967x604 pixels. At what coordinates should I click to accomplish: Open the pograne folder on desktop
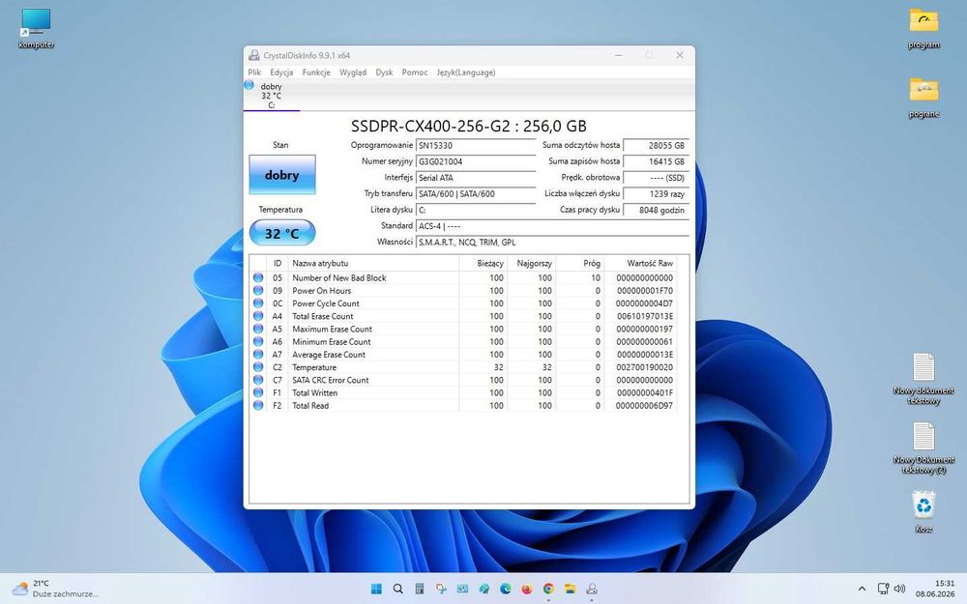pyautogui.click(x=923, y=98)
